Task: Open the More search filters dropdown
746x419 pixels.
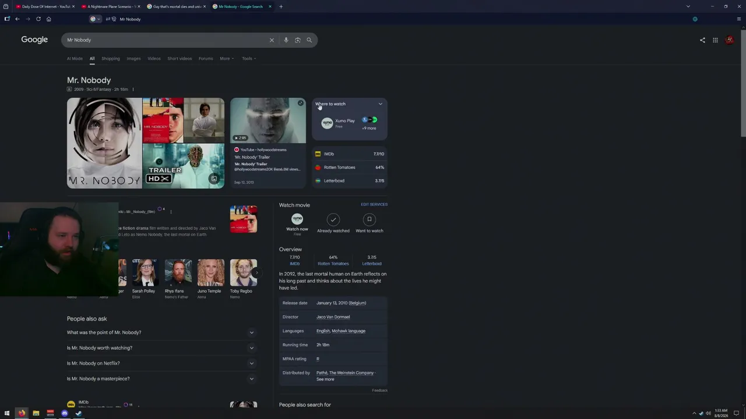Action: pos(227,58)
